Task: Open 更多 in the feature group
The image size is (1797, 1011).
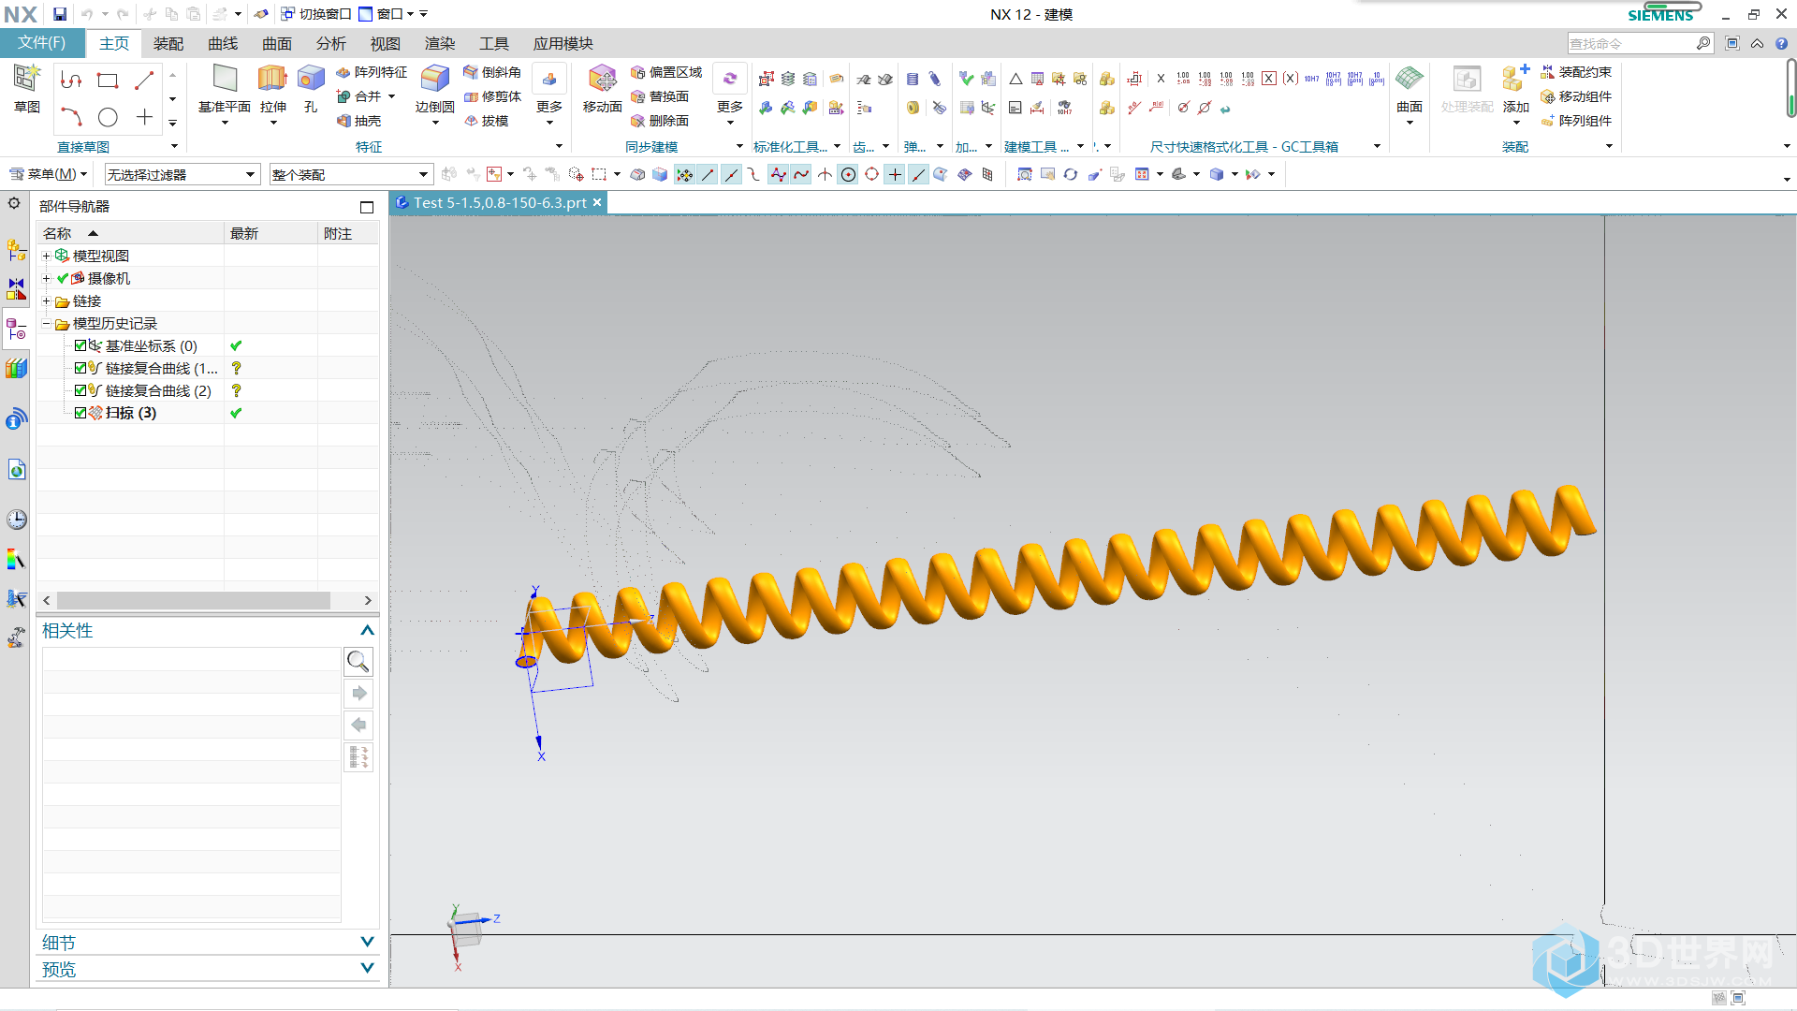Action: [x=549, y=94]
